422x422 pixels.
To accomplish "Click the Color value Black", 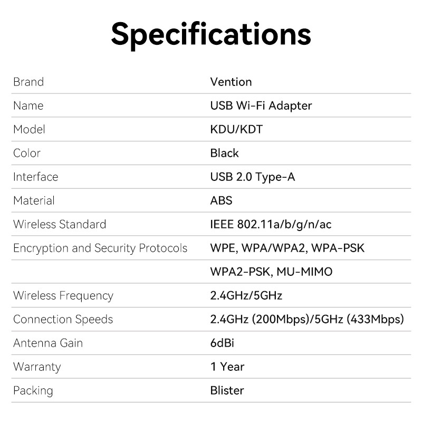I will (225, 153).
